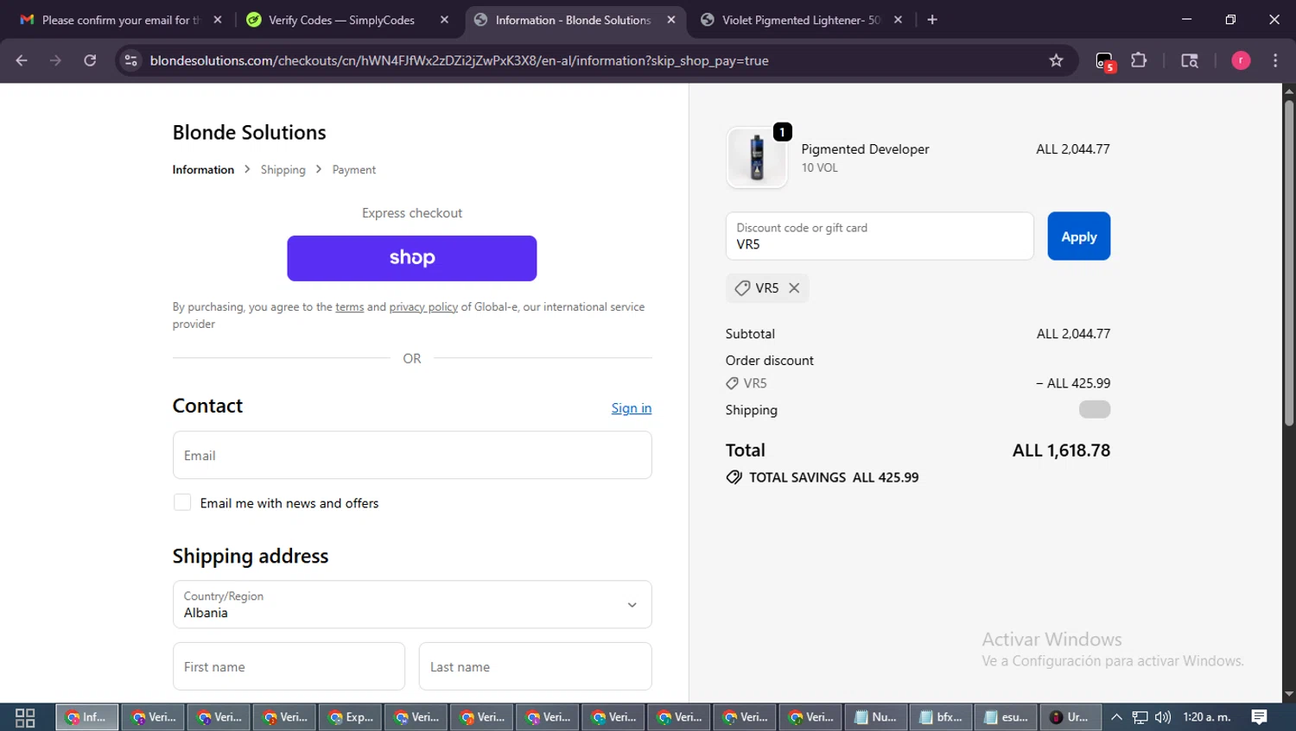The image size is (1296, 731).
Task: Open the network icon in system tray
Action: click(x=1140, y=717)
